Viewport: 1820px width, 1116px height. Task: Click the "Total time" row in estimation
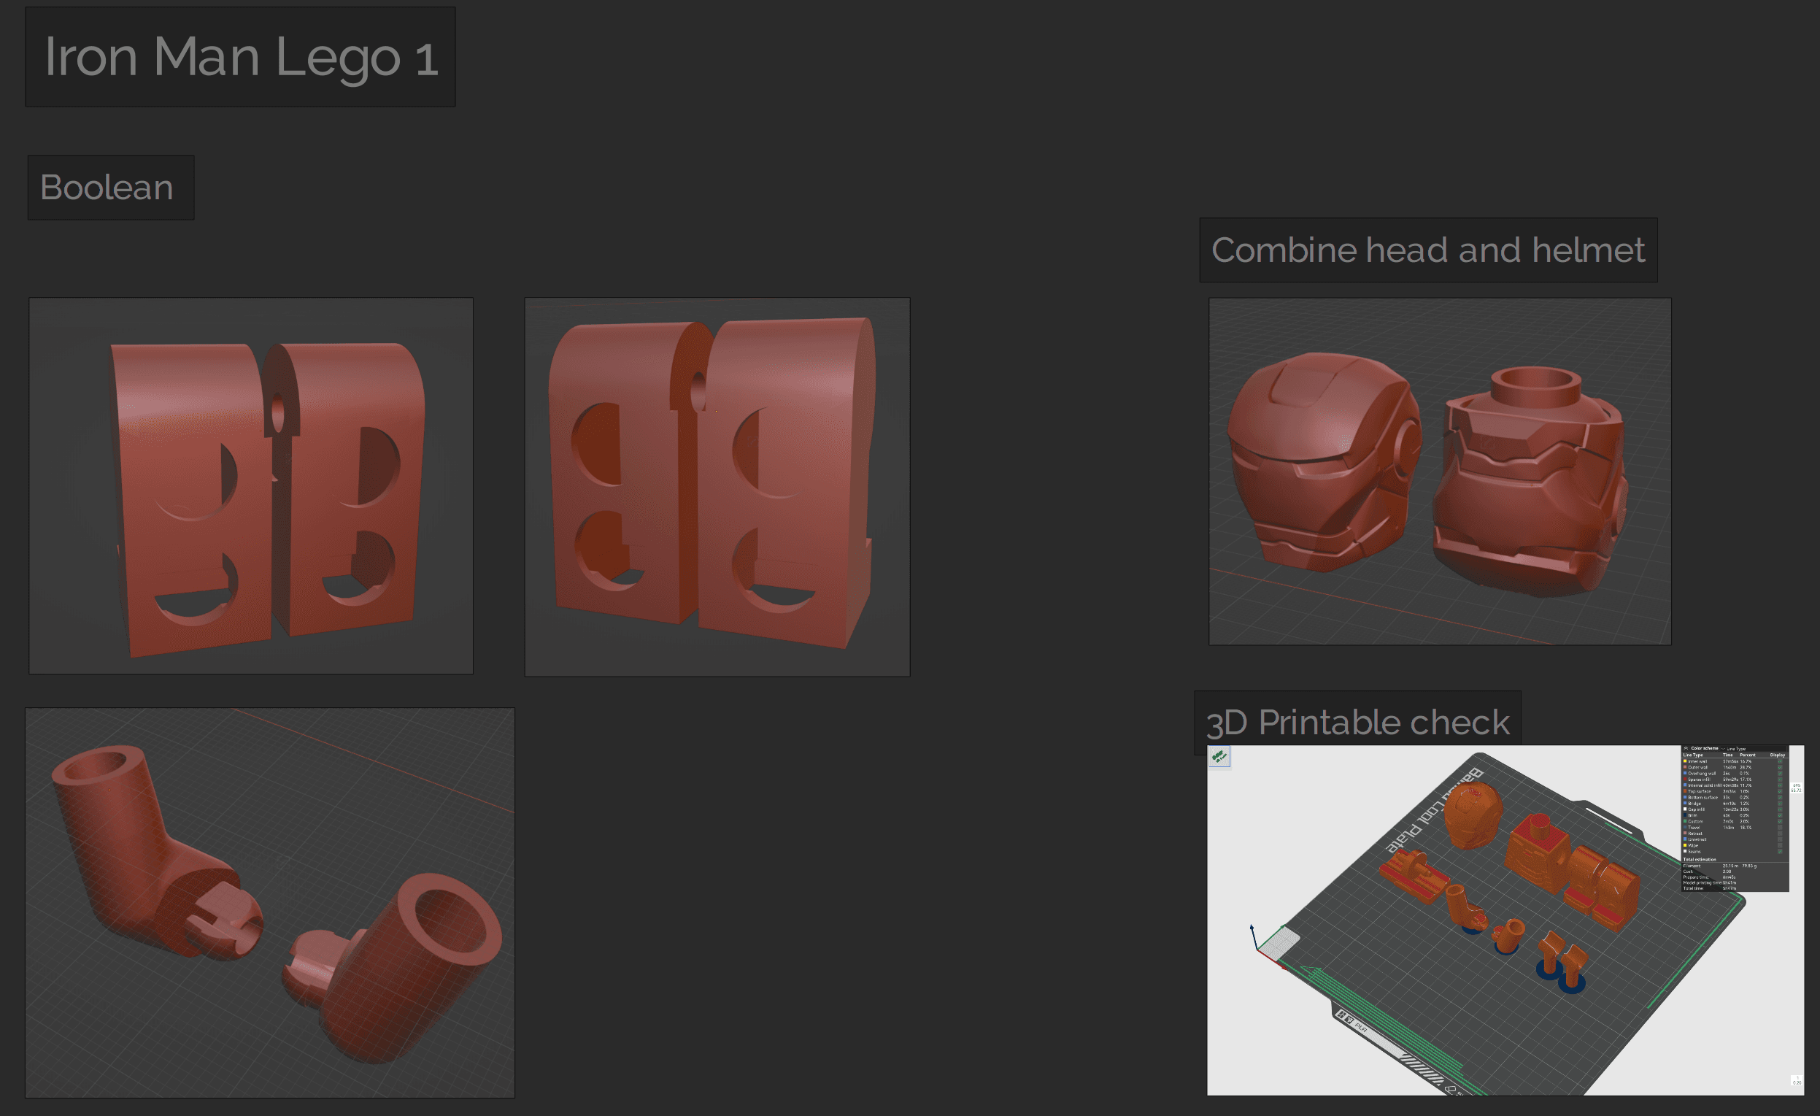[x=1710, y=888]
